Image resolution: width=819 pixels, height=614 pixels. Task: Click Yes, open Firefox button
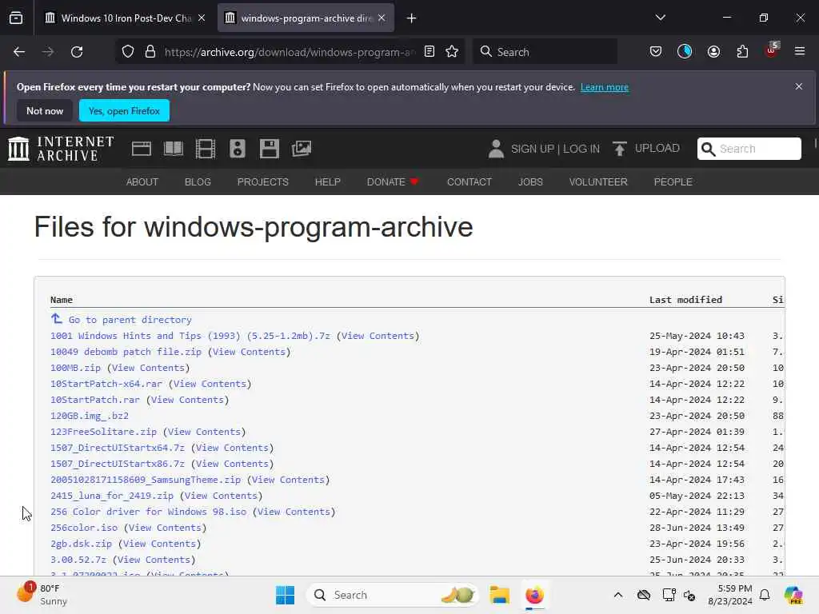pos(124,110)
